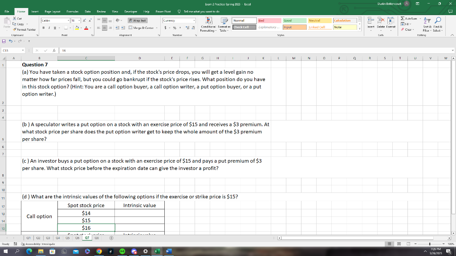Open Conditional Formatting menu
This screenshot has width=456, height=256.
coord(208,24)
